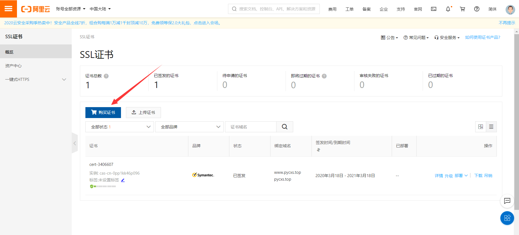Open the 全部状态 filter dropdown

(120, 127)
